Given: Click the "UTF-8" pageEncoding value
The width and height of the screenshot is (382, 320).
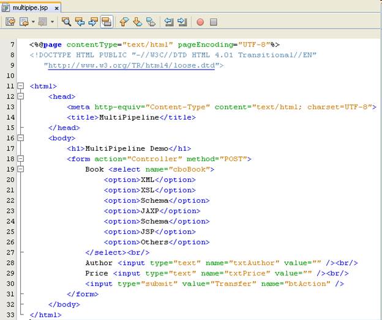Looking at the screenshot, I should (x=254, y=45).
